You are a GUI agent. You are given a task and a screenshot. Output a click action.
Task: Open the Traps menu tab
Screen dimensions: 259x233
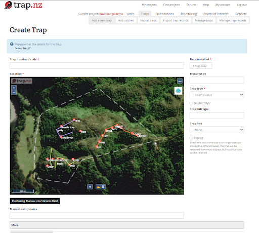(x=145, y=14)
